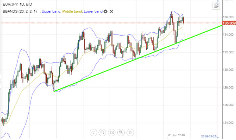Click the 2018-02-28 date label
236x140 pixels.
209,136
